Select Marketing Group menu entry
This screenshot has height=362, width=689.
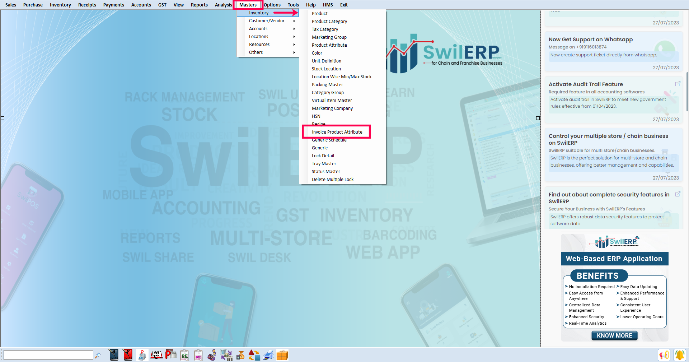click(343, 37)
